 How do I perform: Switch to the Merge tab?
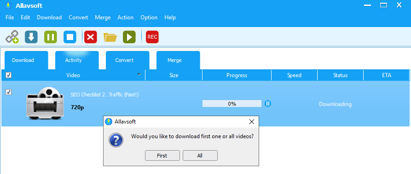[178, 60]
